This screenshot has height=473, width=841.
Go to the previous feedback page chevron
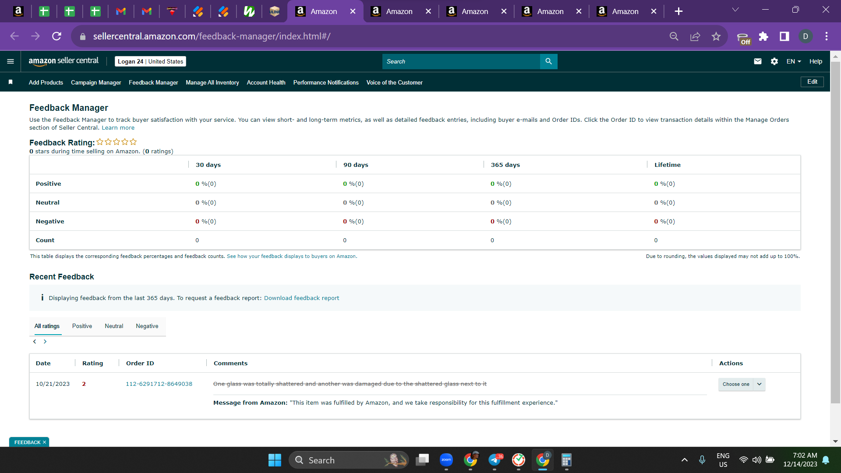(x=35, y=342)
